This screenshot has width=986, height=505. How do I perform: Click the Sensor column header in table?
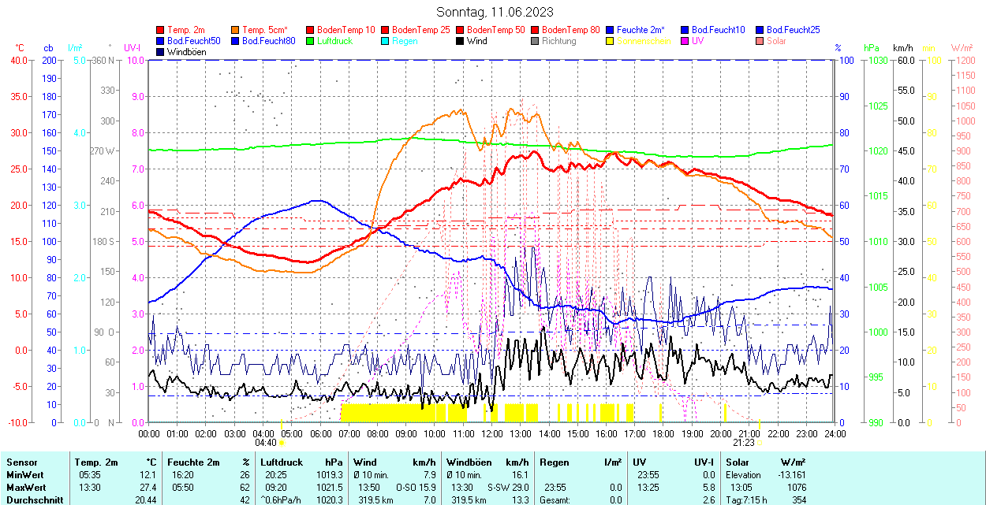[21, 462]
